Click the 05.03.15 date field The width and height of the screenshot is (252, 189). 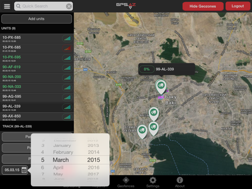15,170
